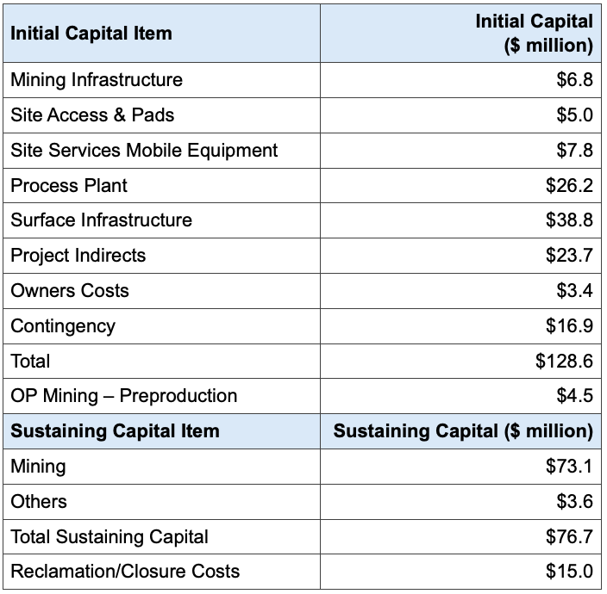This screenshot has width=607, height=594.
Task: Click the Project Indirects row label
Action: coord(78,256)
